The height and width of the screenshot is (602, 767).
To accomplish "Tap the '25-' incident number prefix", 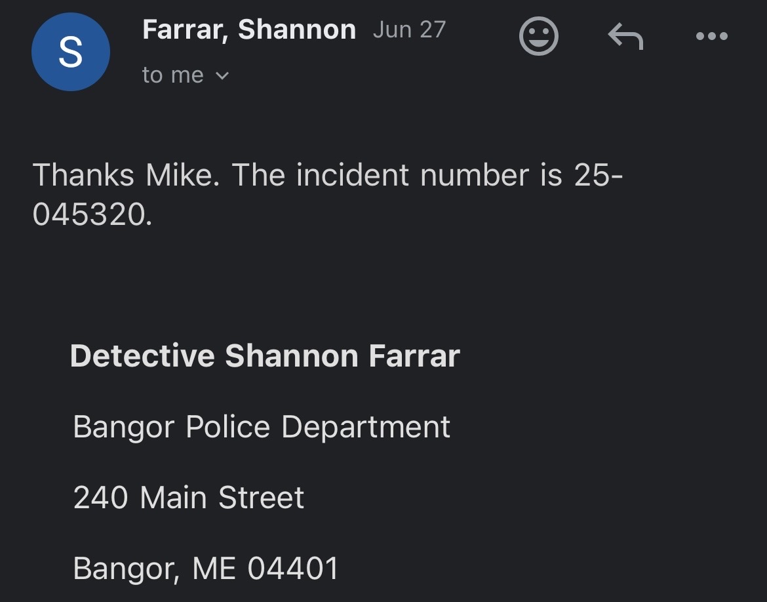I will 599,174.
